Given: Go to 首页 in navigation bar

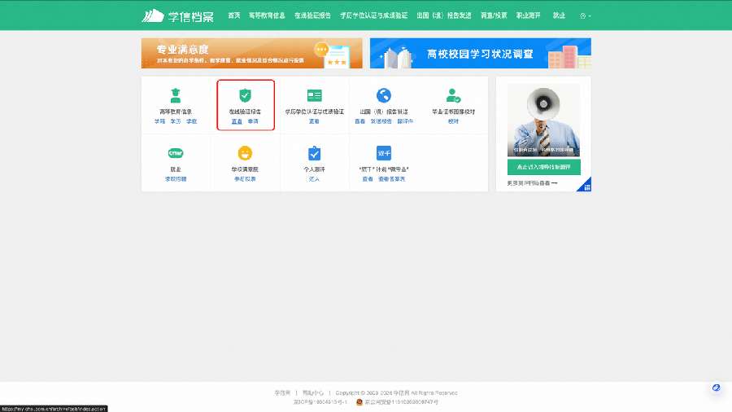Looking at the screenshot, I should [x=234, y=15].
